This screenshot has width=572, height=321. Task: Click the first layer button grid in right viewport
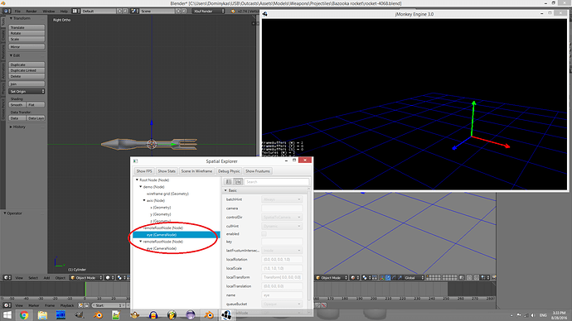point(433,278)
